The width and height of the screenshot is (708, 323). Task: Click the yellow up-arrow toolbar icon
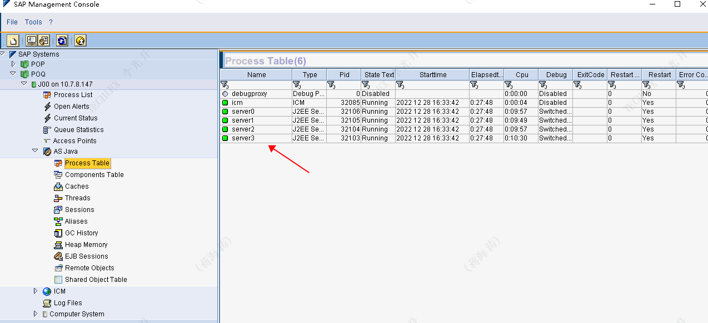(81, 41)
